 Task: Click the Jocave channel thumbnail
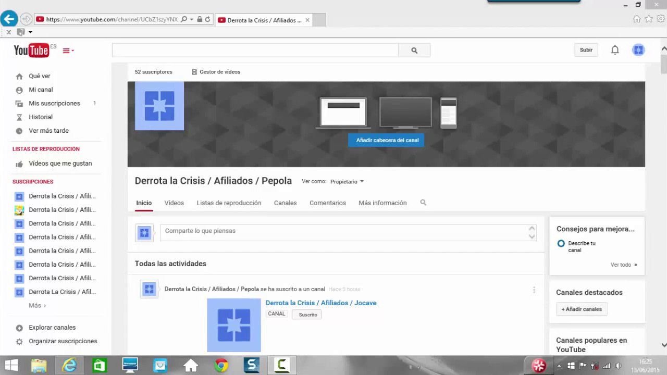tap(234, 325)
